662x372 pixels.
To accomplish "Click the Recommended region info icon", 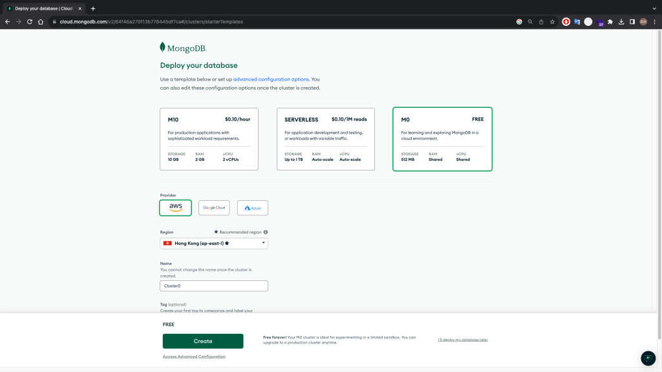I will [266, 232].
